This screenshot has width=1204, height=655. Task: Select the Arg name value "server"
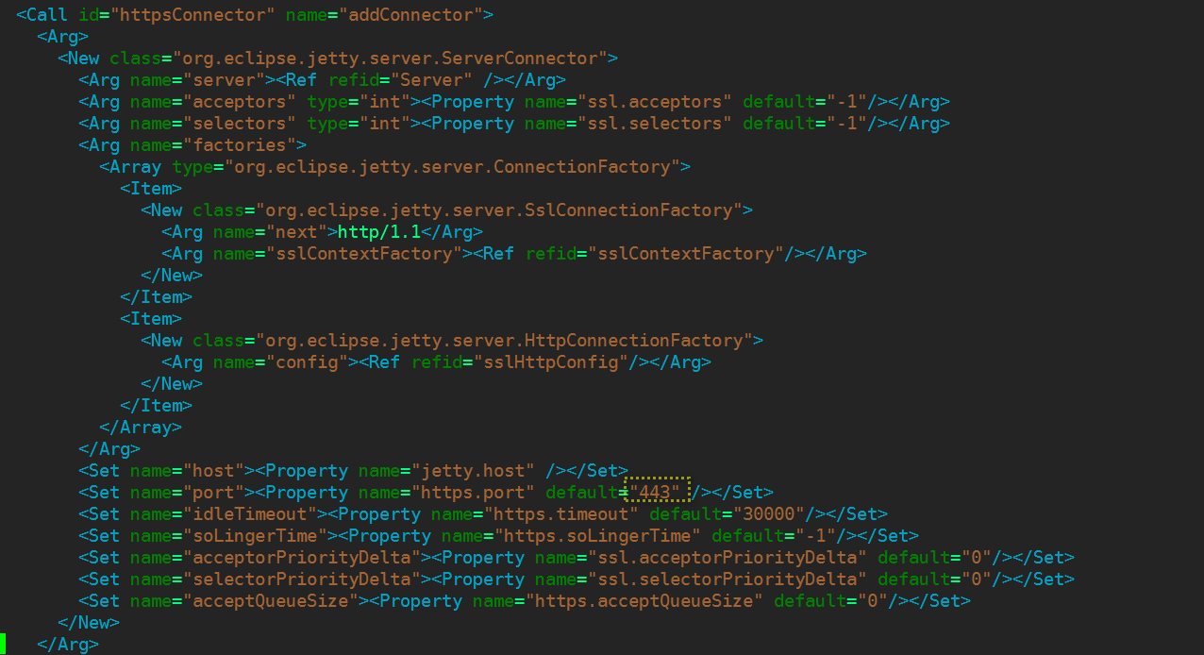(224, 80)
